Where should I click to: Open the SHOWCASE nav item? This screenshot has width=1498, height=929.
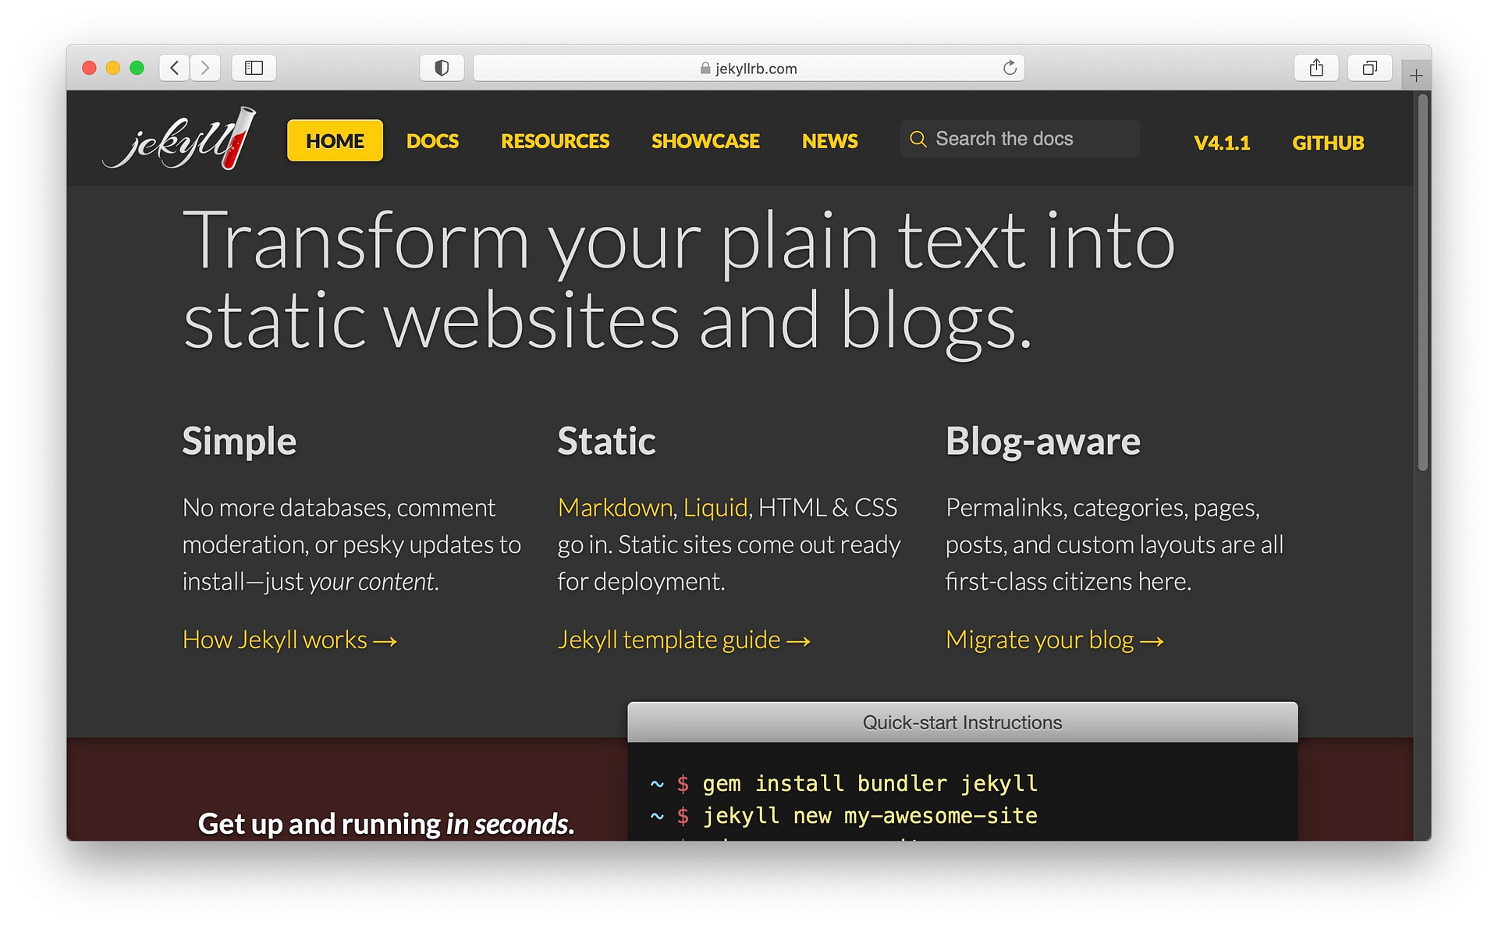[x=705, y=141]
